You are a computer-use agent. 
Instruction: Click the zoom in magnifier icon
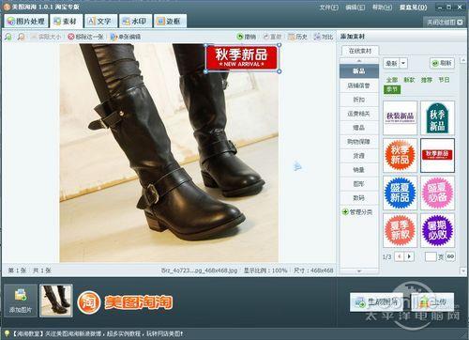pos(8,37)
